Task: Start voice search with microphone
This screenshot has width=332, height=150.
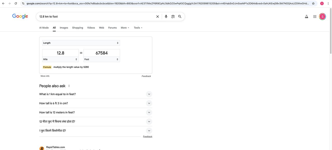Action: click(x=166, y=17)
